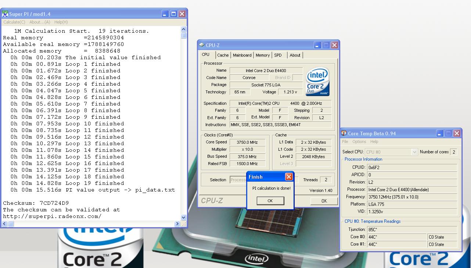Click the Multiplier value x 10.0
Viewport: 471px width, 268px height.
point(247,149)
